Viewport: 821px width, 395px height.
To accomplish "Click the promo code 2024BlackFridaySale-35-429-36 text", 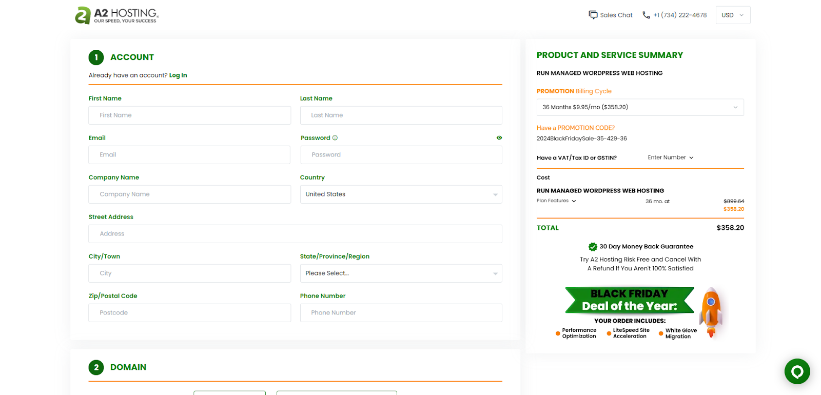I will (x=582, y=139).
